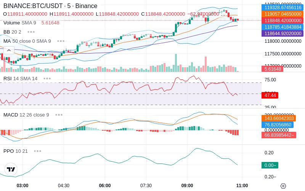
Task: Open chart settings hexagon icon near time axis
Action: coord(283,186)
